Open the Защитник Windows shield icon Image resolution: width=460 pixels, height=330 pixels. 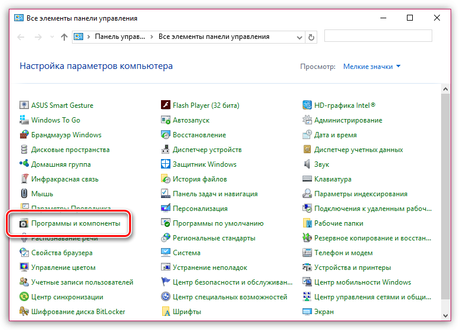coord(166,164)
